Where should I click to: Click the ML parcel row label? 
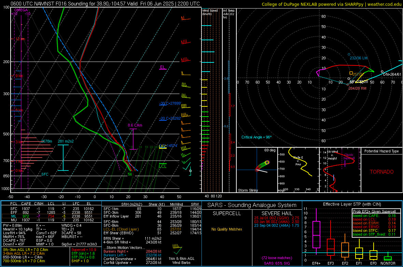(14, 216)
